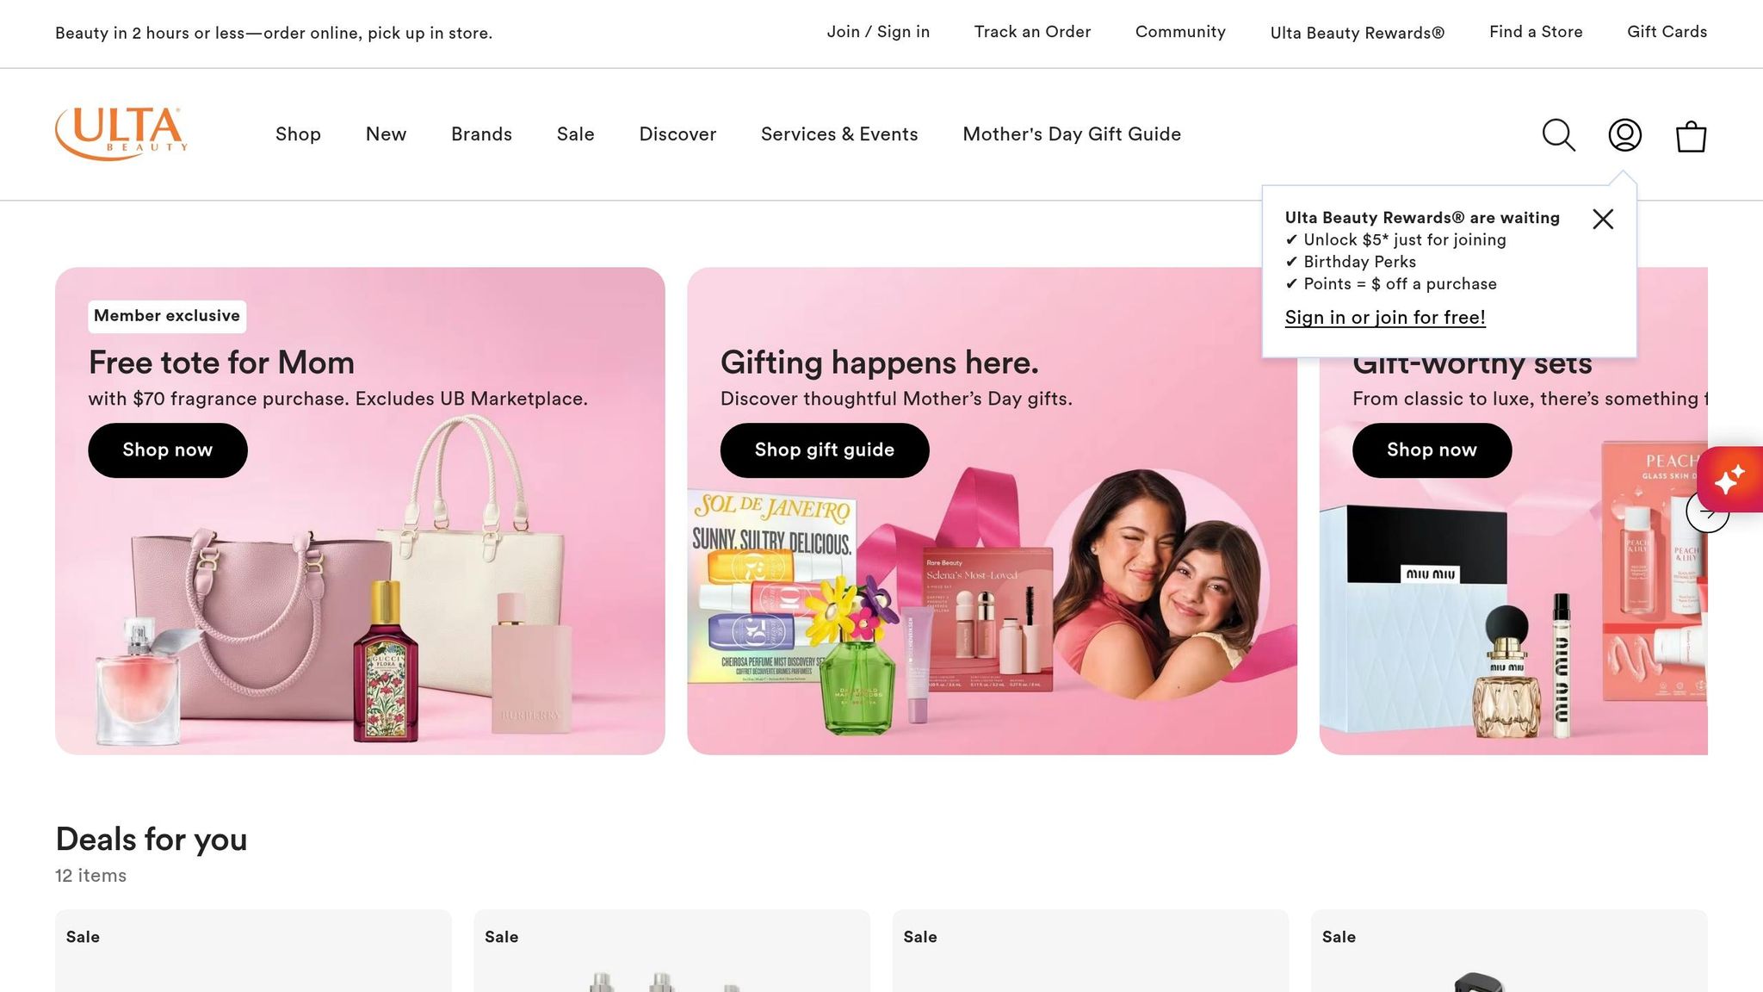Open the Free tote for Mom banner image
This screenshot has width=1763, height=992.
tap(360, 511)
